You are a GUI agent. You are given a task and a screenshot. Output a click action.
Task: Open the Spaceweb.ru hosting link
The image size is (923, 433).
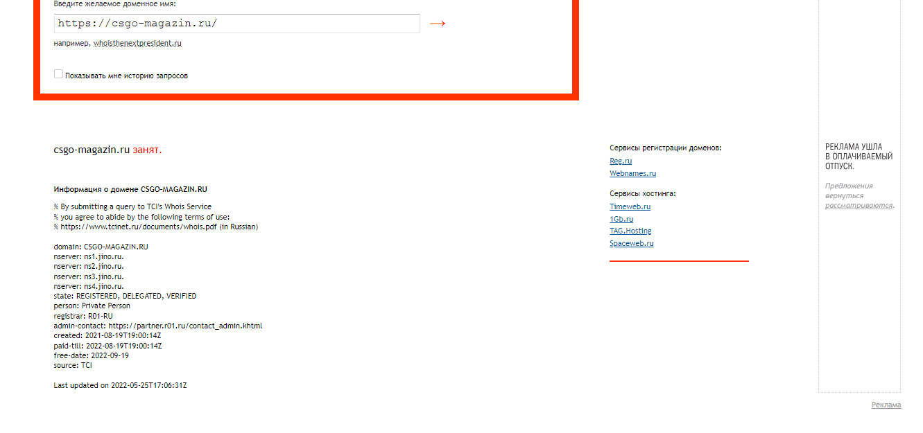[x=631, y=243]
